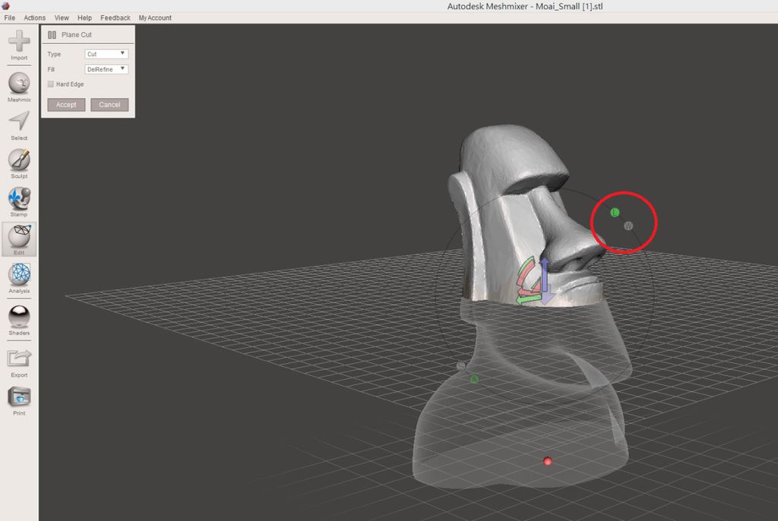
Task: Click the green left arrow on gizmo
Action: pyautogui.click(x=528, y=300)
